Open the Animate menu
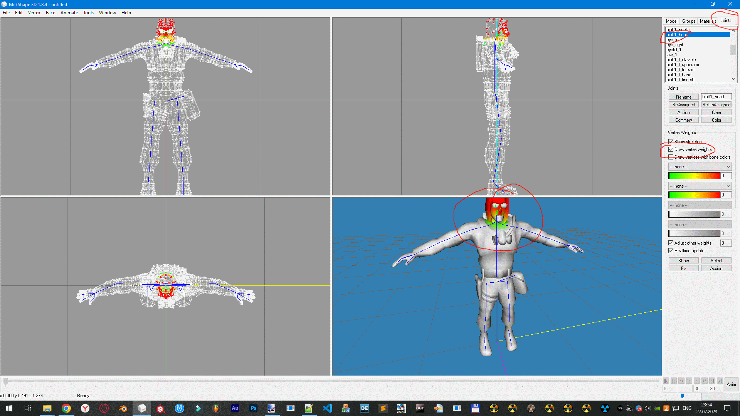This screenshot has height=416, width=740. (x=69, y=12)
